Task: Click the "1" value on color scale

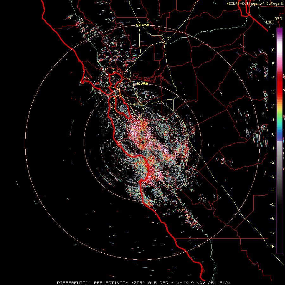Action: pyautogui.click(x=273, y=120)
